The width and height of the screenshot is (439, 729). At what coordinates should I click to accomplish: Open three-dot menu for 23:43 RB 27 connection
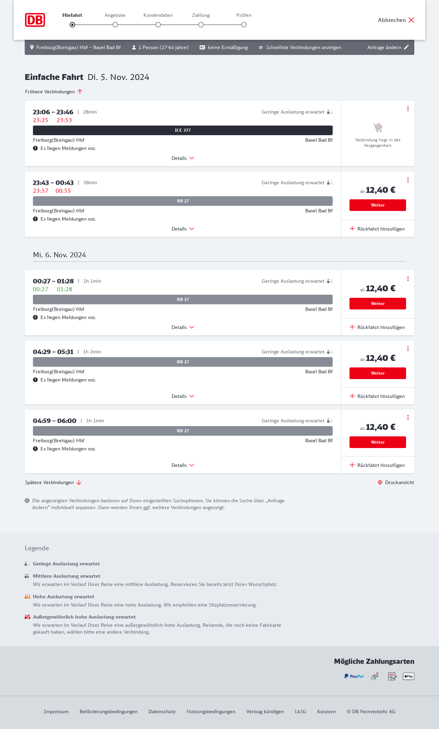pos(408,180)
